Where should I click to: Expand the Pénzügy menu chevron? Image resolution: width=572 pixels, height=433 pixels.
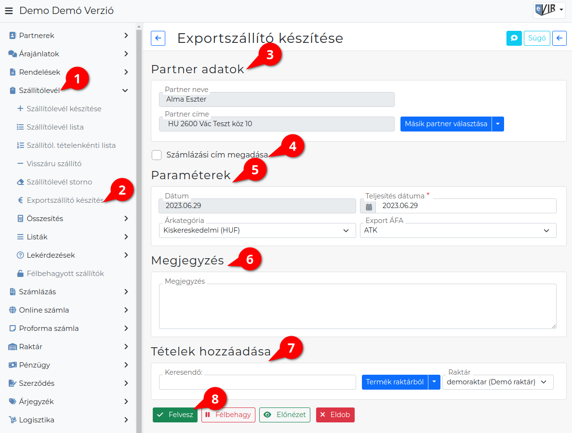[126, 365]
